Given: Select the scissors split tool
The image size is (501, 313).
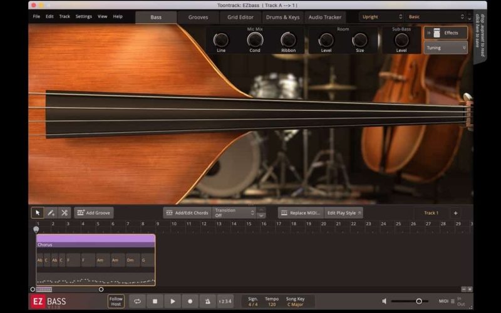Looking at the screenshot, I should [65, 213].
